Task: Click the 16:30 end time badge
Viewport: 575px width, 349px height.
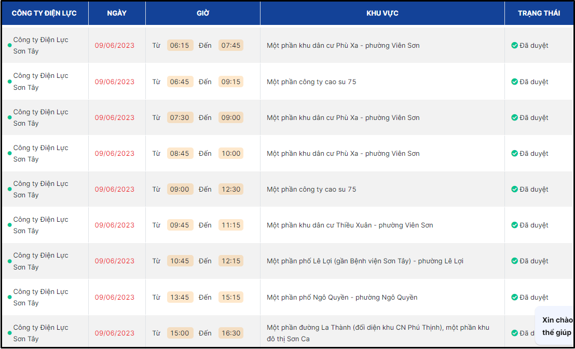Action: pyautogui.click(x=231, y=333)
